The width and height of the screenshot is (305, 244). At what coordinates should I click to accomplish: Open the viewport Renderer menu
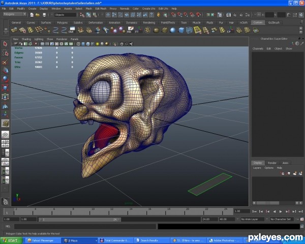62,39
